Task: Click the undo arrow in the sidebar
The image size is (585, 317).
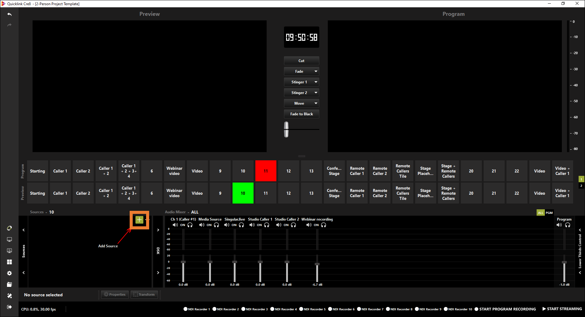Action: pos(9,14)
